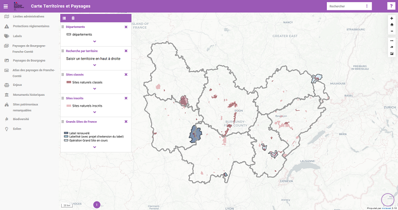Click the Rechercher search field
This screenshot has height=210, width=398.
(344, 6)
